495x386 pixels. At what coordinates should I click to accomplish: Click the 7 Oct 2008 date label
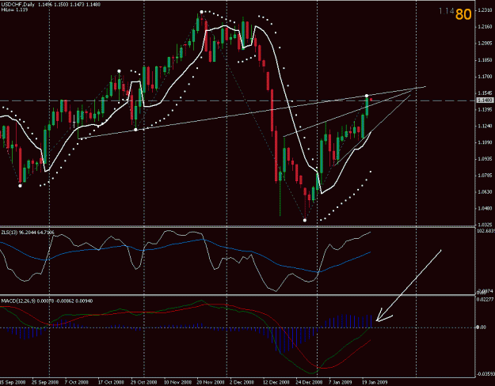point(76,382)
